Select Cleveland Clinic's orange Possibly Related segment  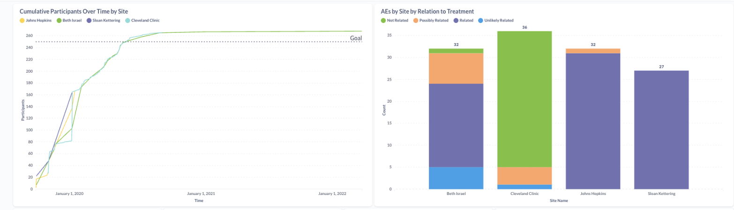(524, 176)
